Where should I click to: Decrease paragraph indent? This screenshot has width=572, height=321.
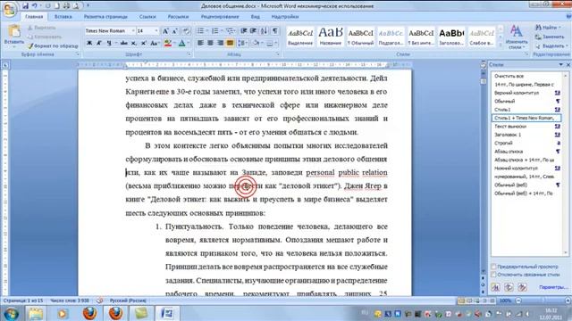coord(244,31)
